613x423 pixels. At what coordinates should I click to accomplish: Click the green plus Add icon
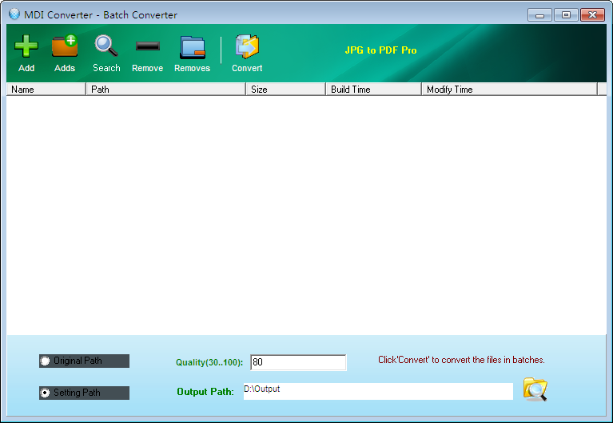pos(26,46)
